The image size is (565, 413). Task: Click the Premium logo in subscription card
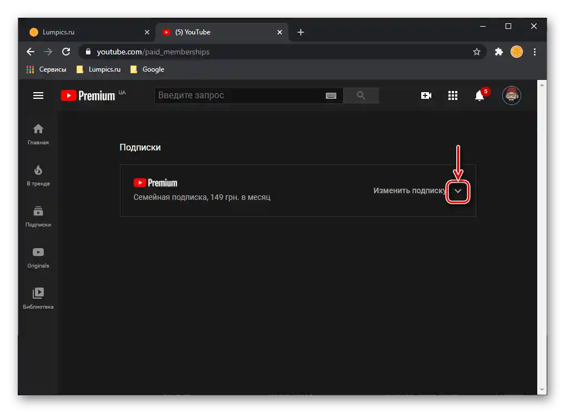point(155,183)
